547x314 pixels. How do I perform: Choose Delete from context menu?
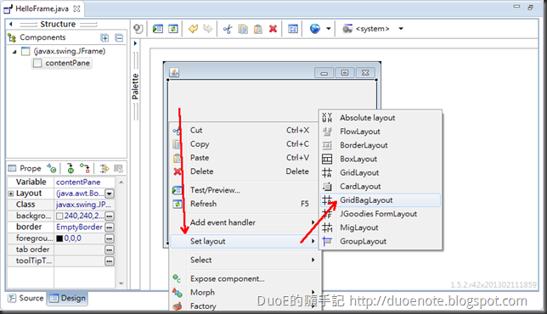coord(245,171)
